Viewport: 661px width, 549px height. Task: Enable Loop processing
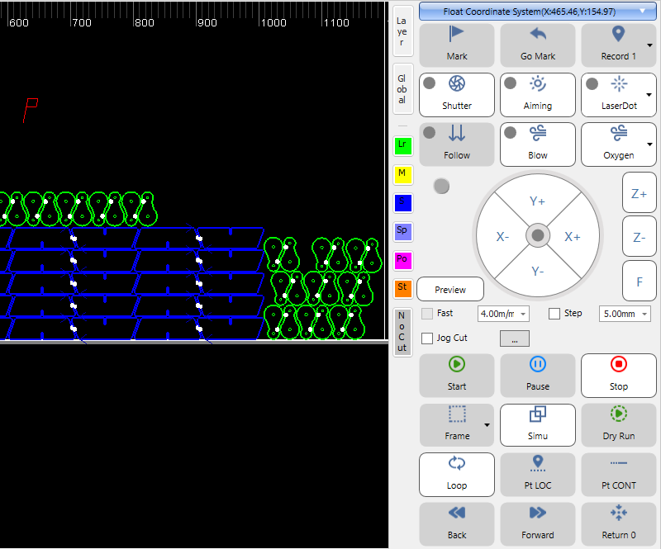tap(456, 474)
